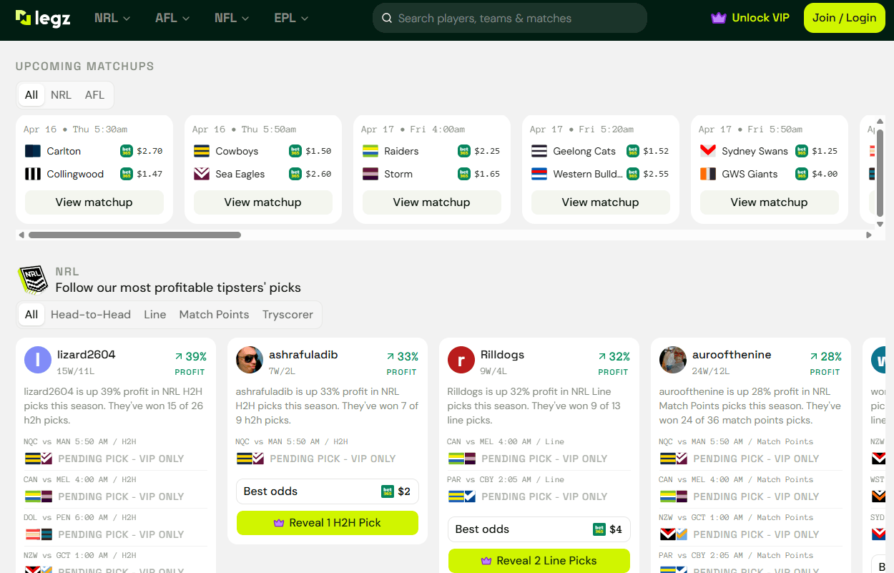Click the Unlock VIP crown icon

[x=718, y=18]
